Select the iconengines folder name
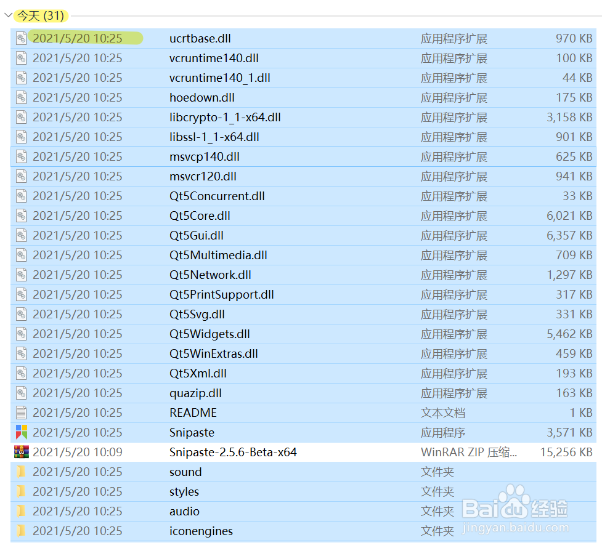Viewport: 602px width, 548px height. (201, 531)
